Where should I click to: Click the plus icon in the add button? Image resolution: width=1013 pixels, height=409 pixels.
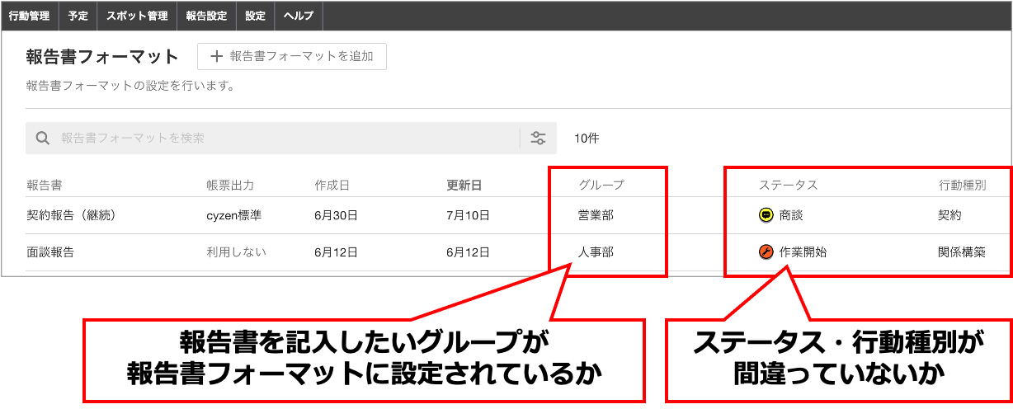point(217,56)
